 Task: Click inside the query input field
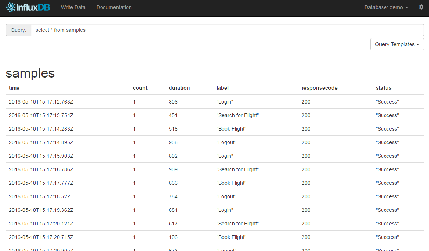(227, 30)
